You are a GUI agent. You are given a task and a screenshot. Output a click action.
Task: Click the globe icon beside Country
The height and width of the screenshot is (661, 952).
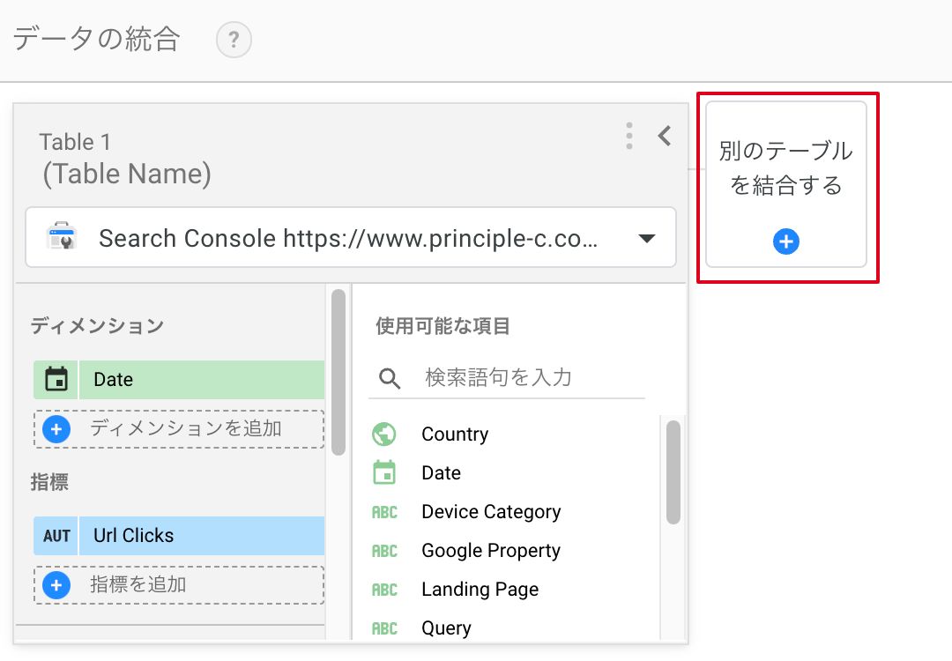[384, 434]
